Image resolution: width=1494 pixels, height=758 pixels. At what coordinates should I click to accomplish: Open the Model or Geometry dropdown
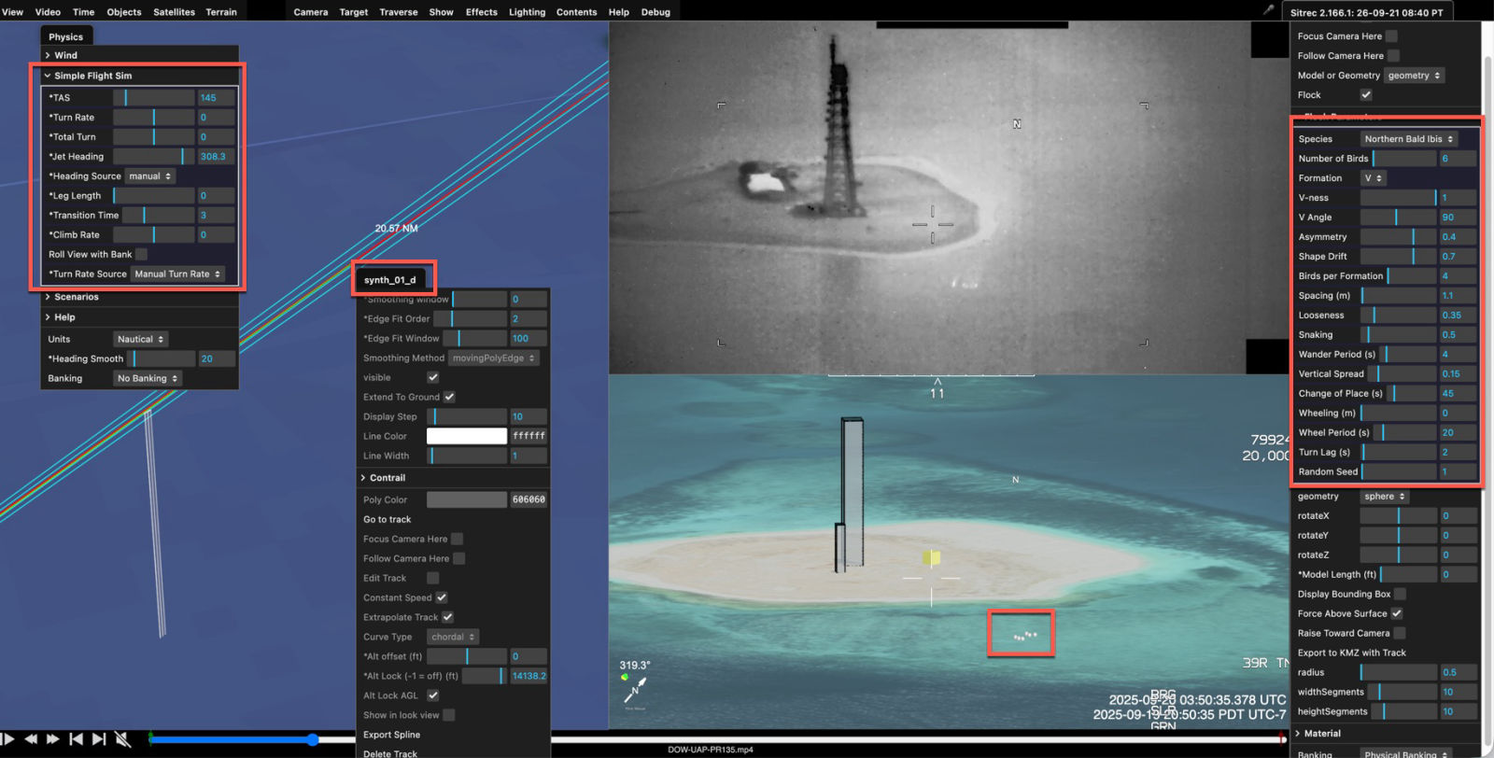[x=1414, y=76]
